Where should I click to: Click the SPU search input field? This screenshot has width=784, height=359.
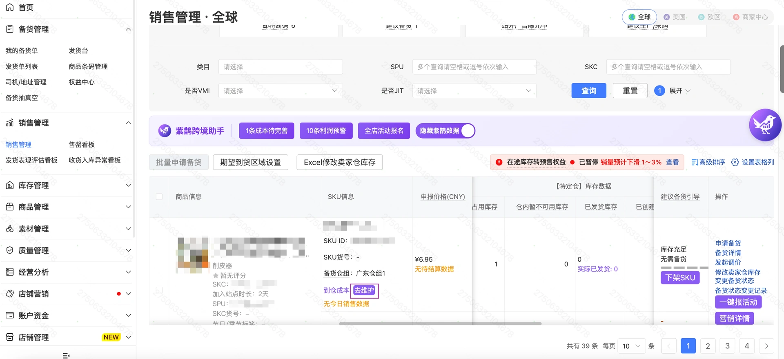click(x=474, y=67)
